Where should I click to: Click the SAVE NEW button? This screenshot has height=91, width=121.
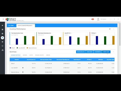pos(90,52)
